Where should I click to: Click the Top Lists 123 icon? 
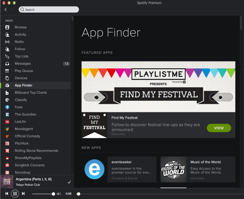[x=7, y=56]
